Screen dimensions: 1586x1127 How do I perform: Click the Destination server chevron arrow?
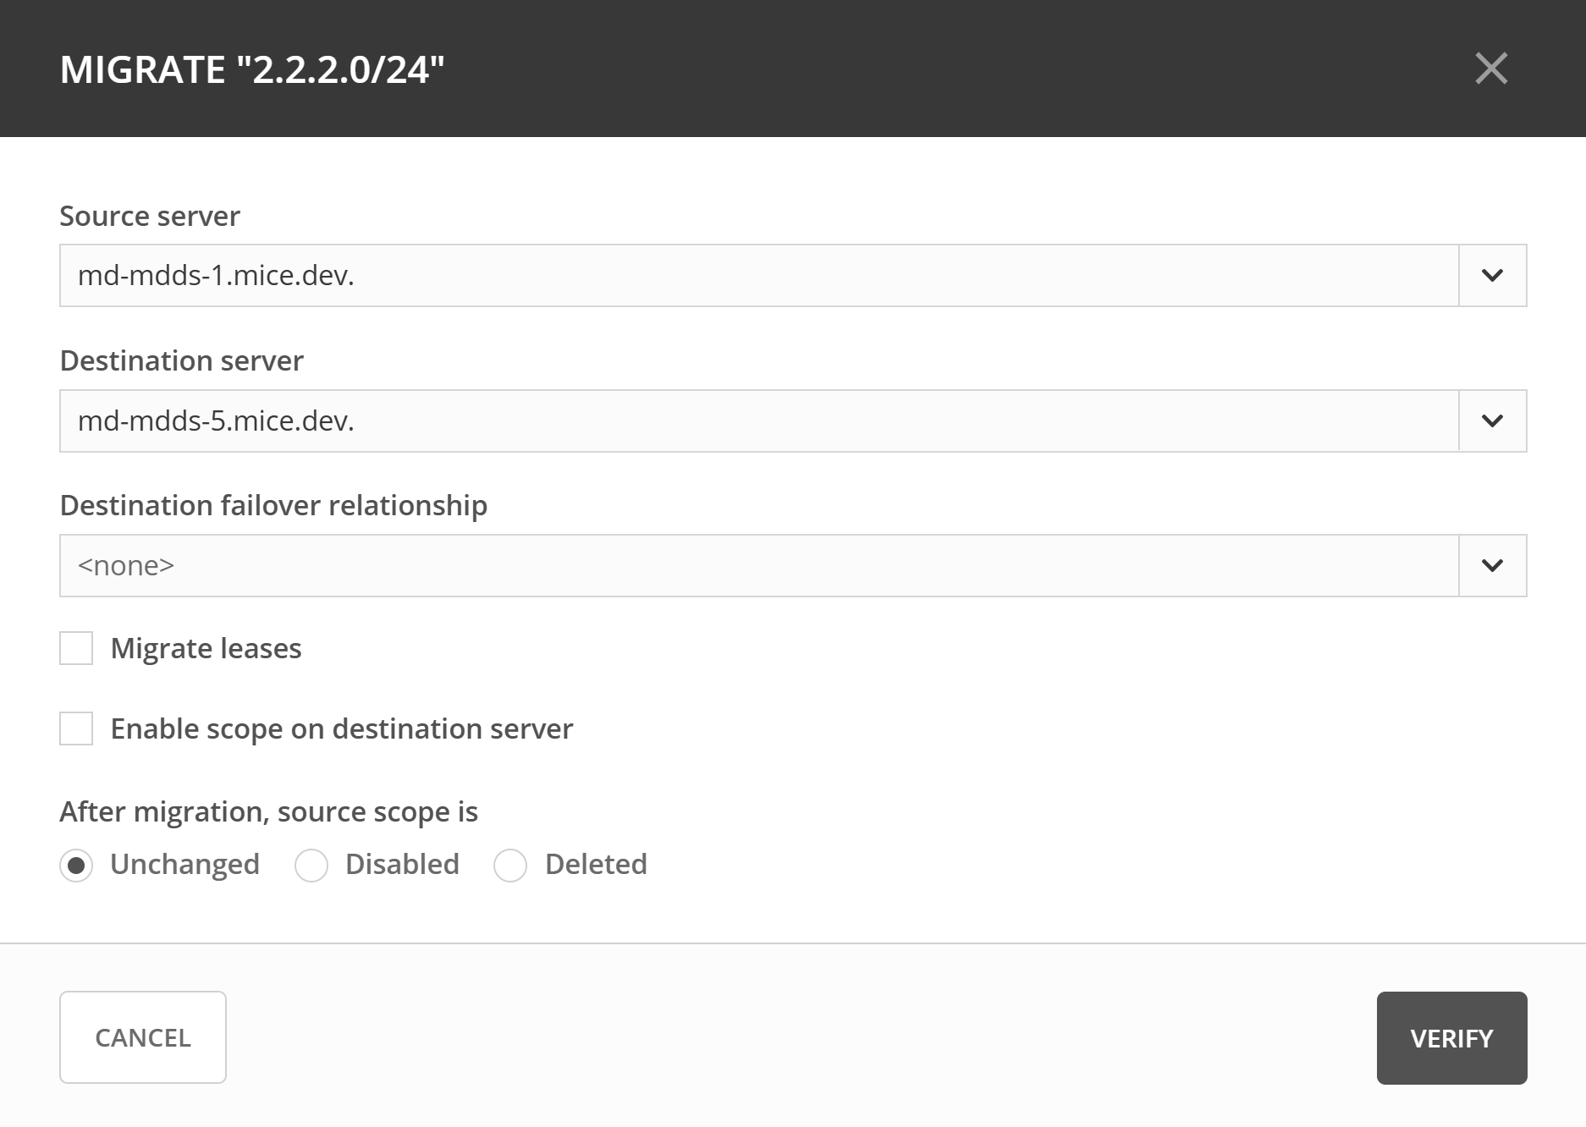1493,421
